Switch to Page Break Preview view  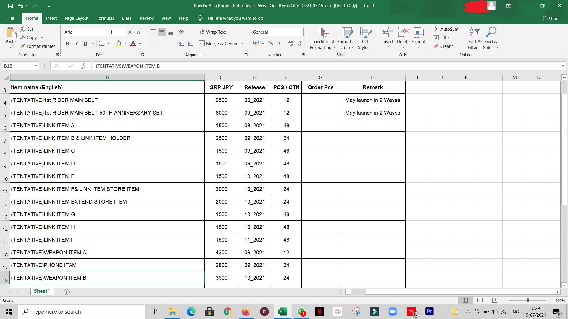click(495, 300)
